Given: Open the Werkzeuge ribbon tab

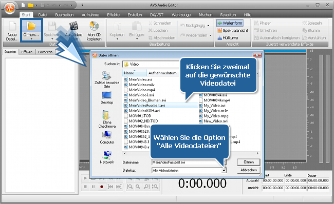Looking at the screenshot, I should point(181,15).
